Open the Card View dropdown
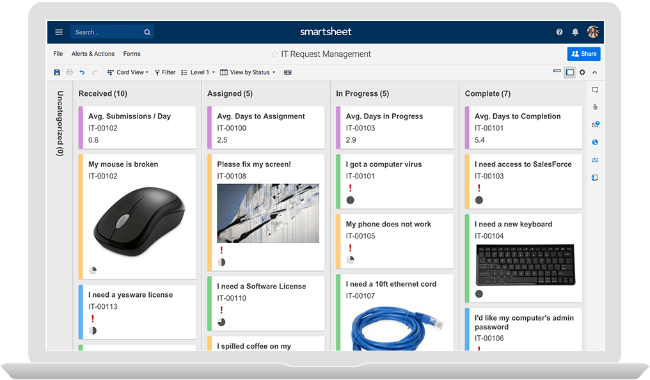This screenshot has height=380, width=650. click(x=127, y=72)
